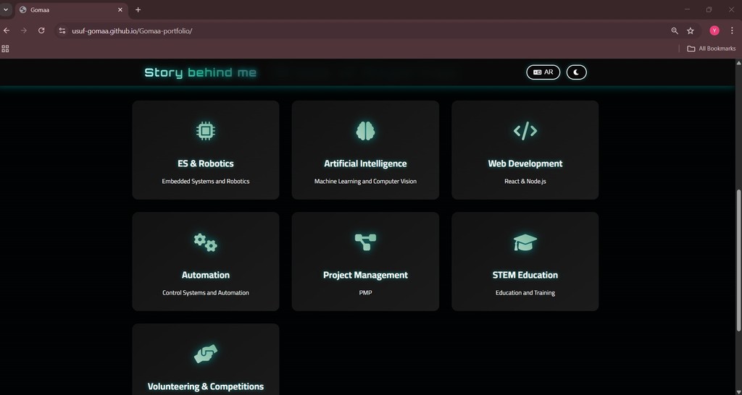Viewport: 742px width, 395px height.
Task: Reload the current page
Action: click(41, 30)
